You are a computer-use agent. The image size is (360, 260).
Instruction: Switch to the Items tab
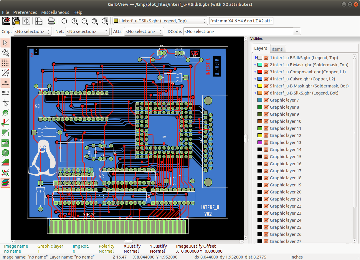point(277,49)
